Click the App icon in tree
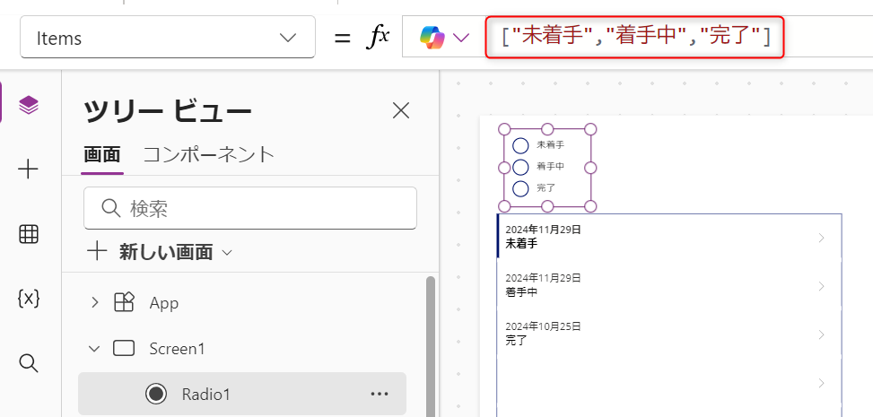The image size is (873, 417). point(124,302)
